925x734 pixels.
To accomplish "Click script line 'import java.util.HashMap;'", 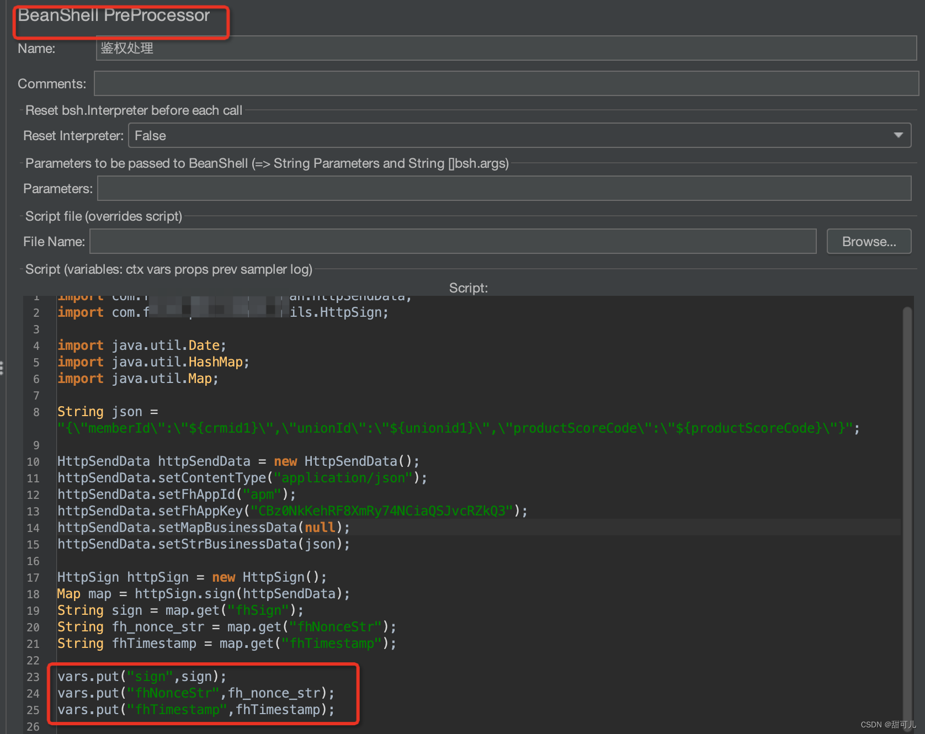I will 153,362.
